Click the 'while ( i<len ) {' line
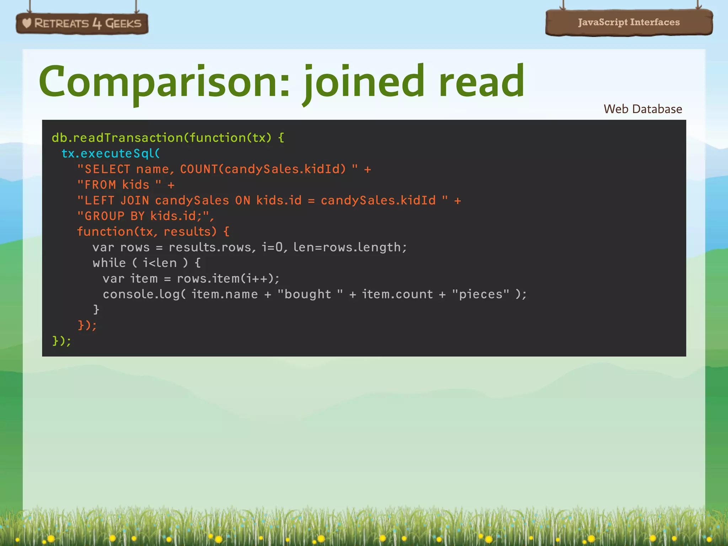 tap(147, 263)
